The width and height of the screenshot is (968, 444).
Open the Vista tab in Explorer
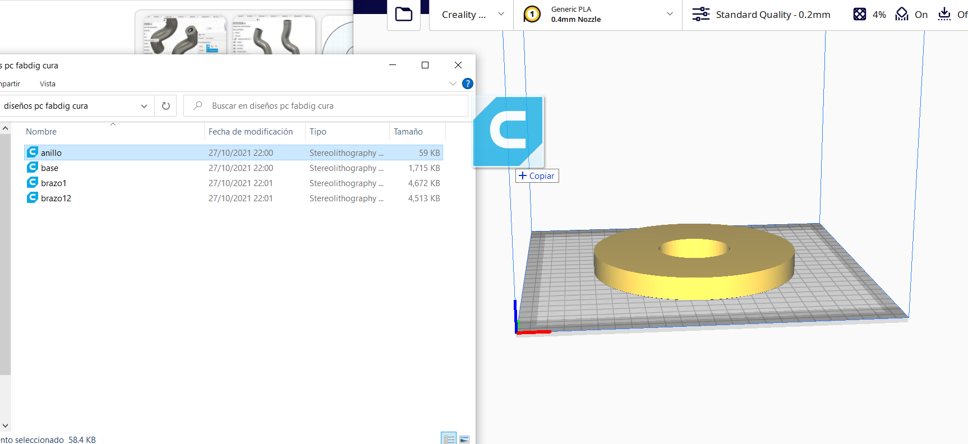48,84
